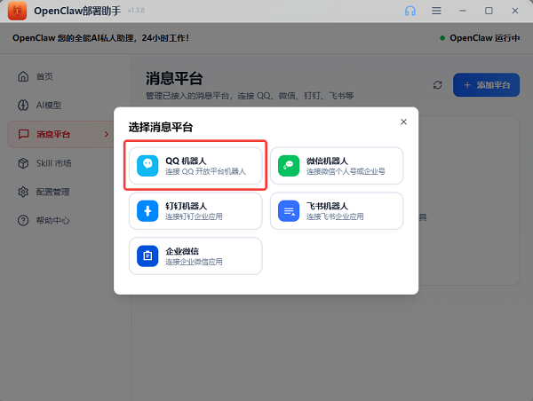
Task: Select the 企业微信 platform card
Action: (x=195, y=256)
